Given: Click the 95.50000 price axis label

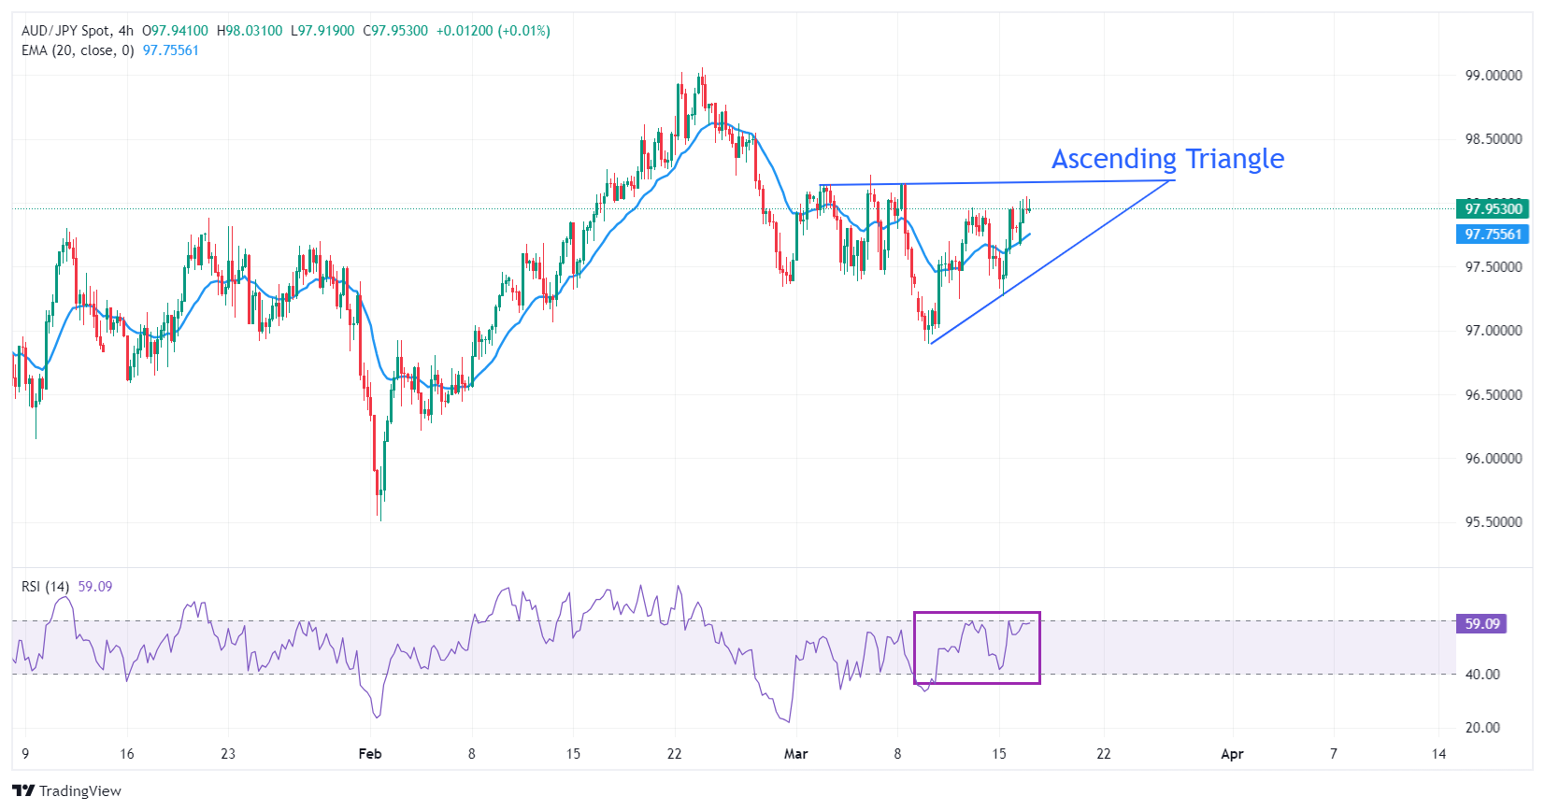Looking at the screenshot, I should coord(1493,522).
